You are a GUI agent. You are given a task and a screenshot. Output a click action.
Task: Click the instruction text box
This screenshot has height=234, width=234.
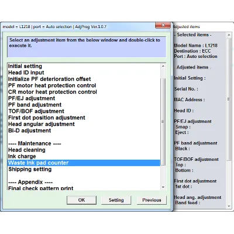point(87,47)
